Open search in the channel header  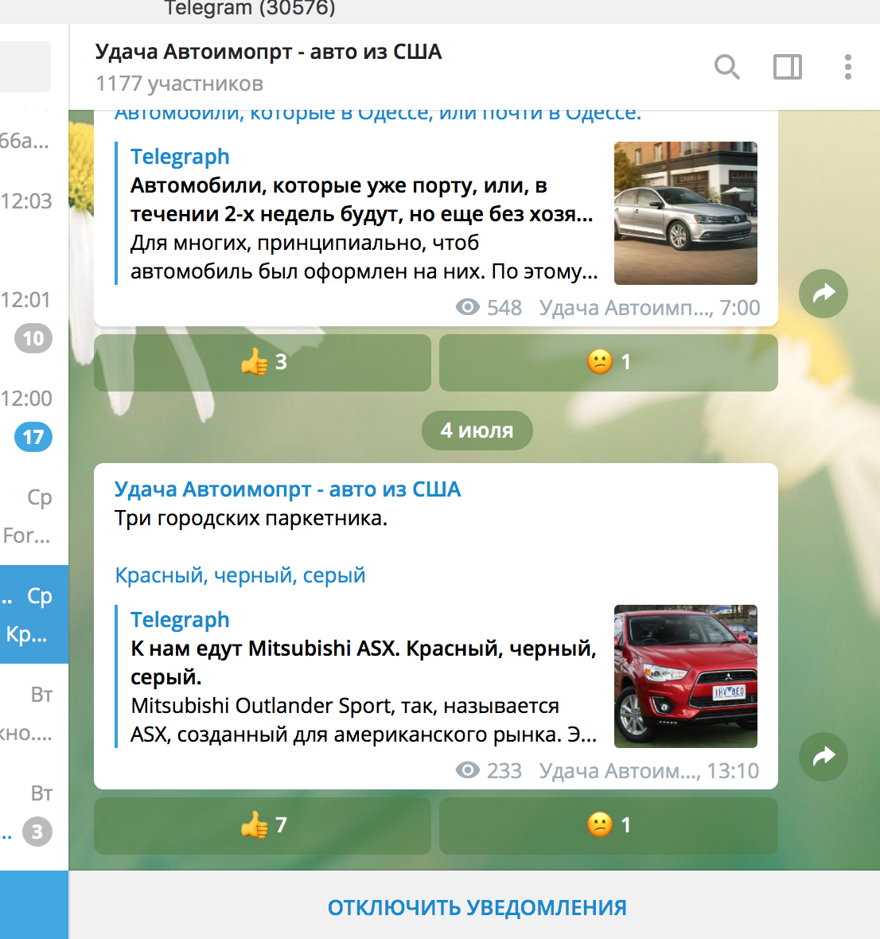point(726,67)
